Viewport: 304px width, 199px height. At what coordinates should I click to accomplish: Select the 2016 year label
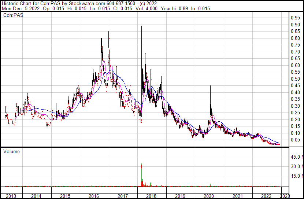click(94, 196)
